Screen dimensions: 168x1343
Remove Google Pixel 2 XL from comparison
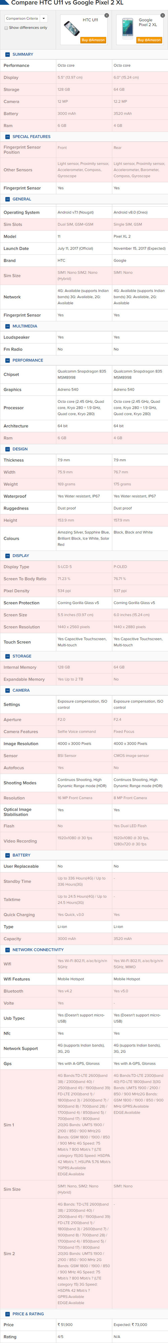162,16
